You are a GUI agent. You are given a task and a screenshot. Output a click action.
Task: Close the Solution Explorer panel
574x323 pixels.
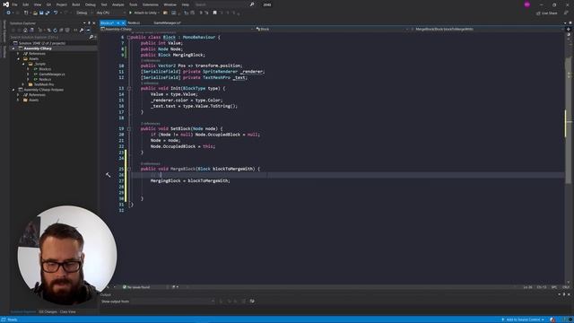point(94,23)
